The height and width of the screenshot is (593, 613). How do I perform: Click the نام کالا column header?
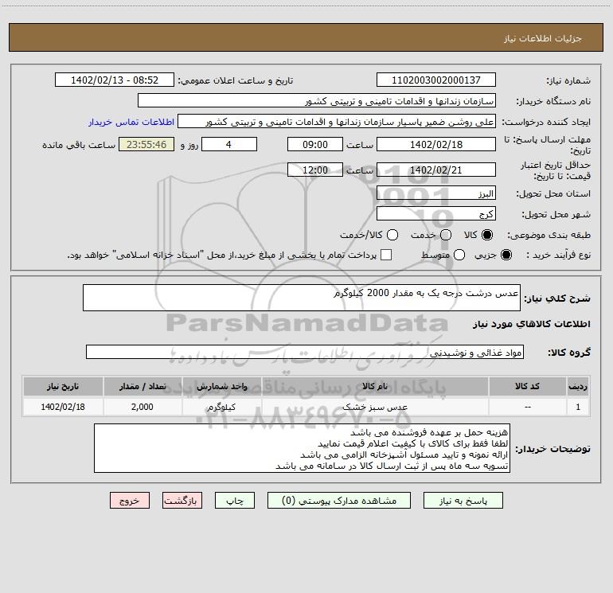pyautogui.click(x=375, y=386)
